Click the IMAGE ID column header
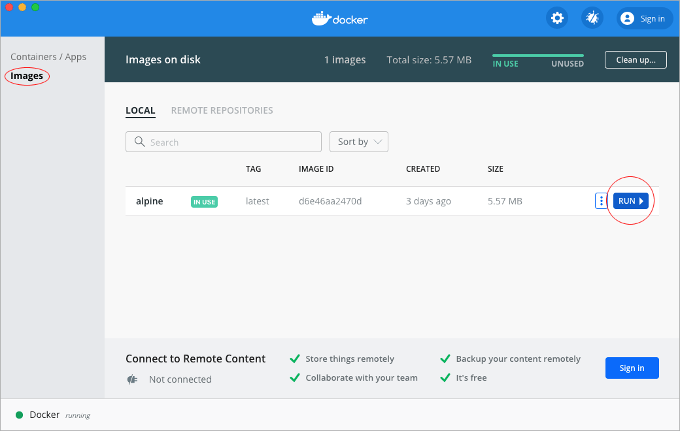This screenshot has width=680, height=431. 316,169
